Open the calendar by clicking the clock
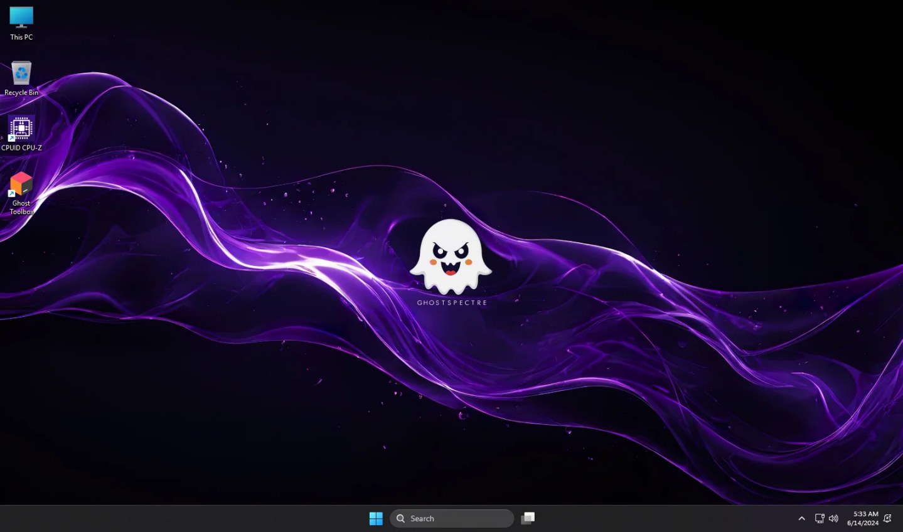Viewport: 903px width, 532px height. tap(865, 518)
